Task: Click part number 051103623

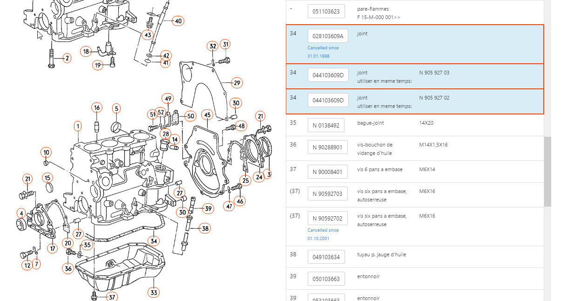Action: pos(326,12)
